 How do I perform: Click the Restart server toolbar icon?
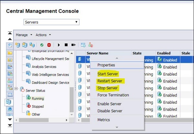pos(73,45)
